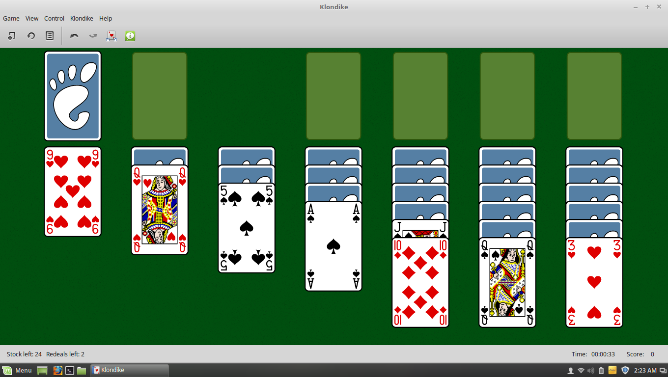Select the 10 of diamonds card
Image resolution: width=668 pixels, height=377 pixels.
click(x=420, y=282)
